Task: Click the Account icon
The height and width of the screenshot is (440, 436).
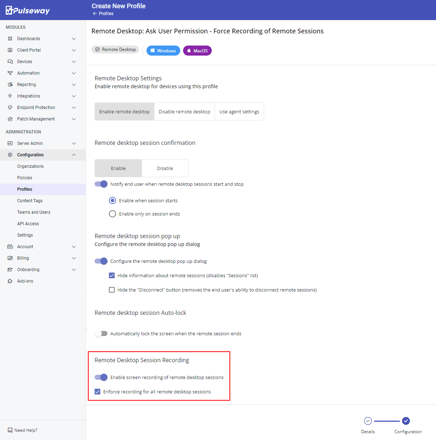Action: click(x=10, y=247)
